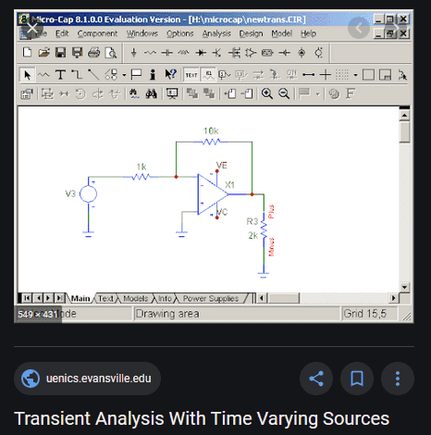Select the ground component icon
431x435 pixels.
133,53
